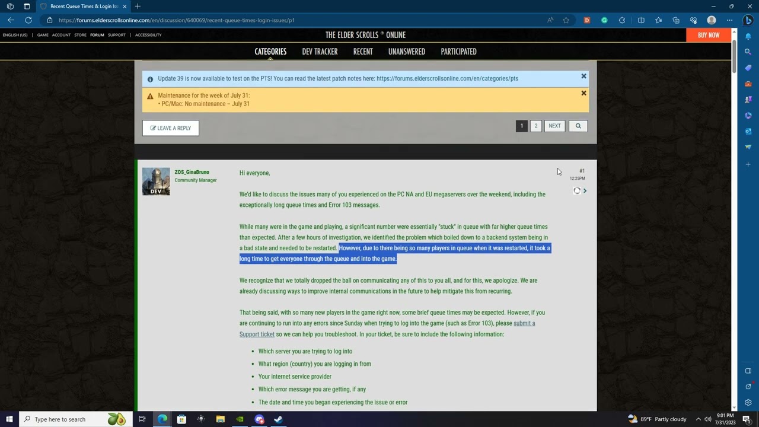The image size is (759, 427).
Task: Open the Recent discussions tab
Action: click(363, 52)
